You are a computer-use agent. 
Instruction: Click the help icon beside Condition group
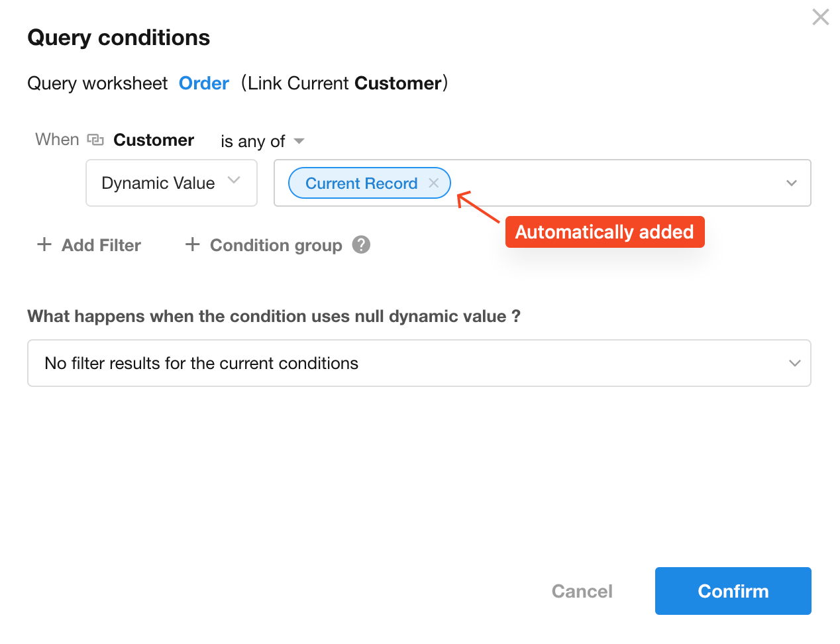click(361, 245)
